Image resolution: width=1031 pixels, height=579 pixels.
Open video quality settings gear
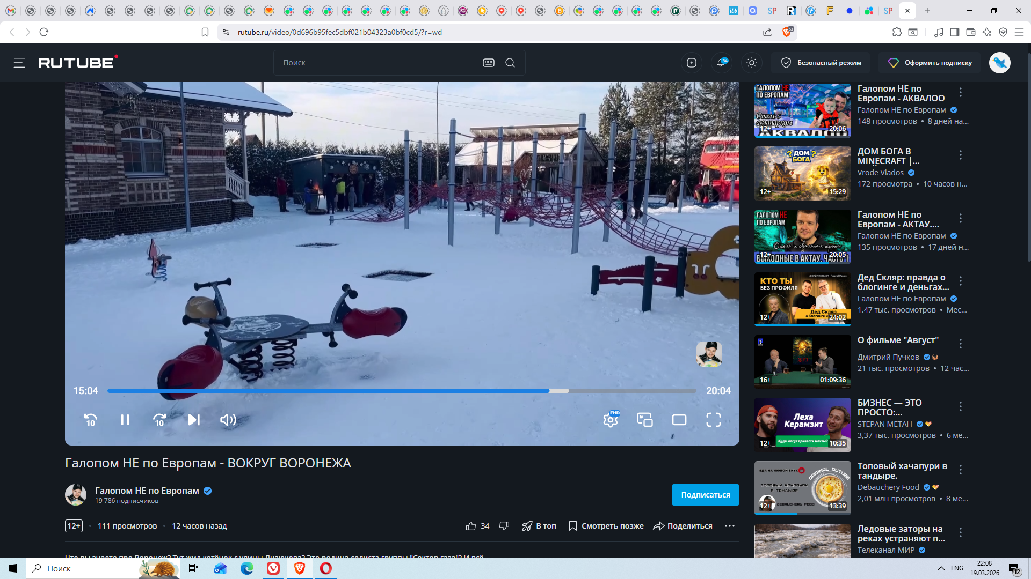[x=611, y=420]
